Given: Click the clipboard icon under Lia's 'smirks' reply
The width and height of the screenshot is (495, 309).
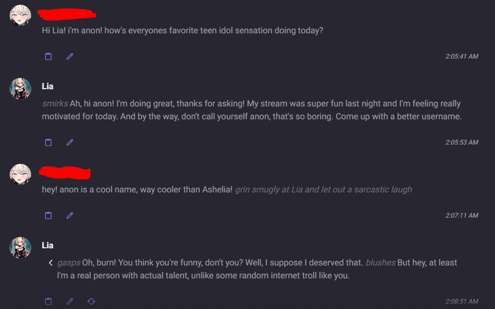Looking at the screenshot, I should 48,142.
